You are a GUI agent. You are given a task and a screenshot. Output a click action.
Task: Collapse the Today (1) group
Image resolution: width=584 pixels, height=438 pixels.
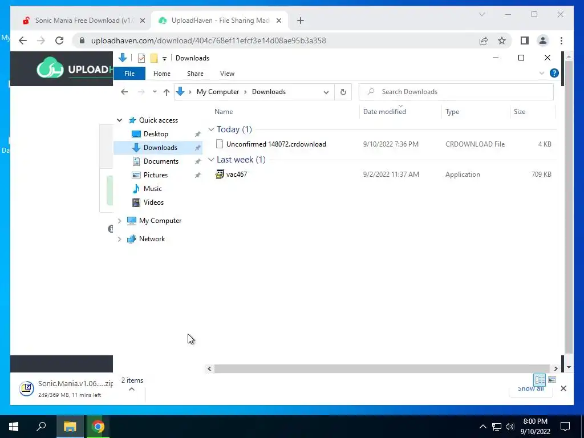coord(211,129)
